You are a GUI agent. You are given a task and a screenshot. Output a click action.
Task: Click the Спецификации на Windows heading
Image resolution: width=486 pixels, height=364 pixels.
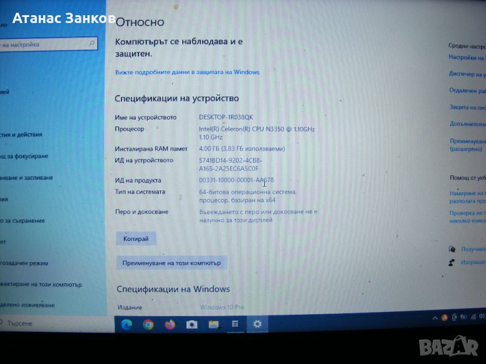[x=173, y=289]
